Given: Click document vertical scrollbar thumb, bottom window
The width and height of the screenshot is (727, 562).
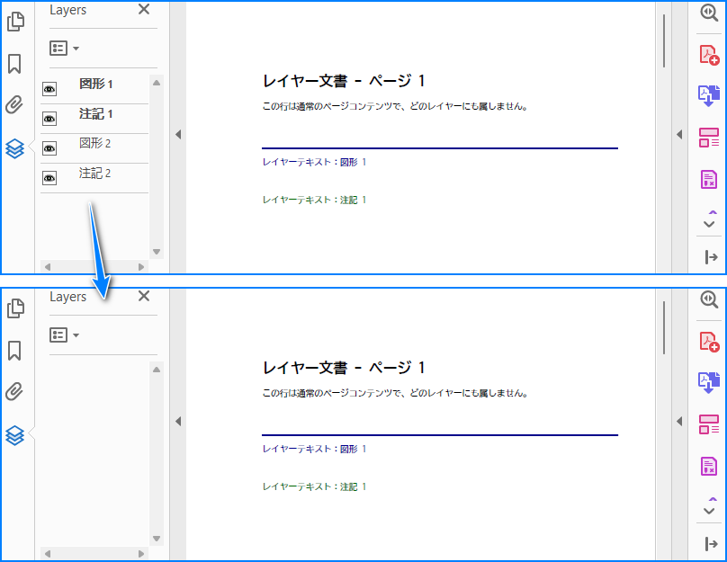Looking at the screenshot, I should [664, 328].
